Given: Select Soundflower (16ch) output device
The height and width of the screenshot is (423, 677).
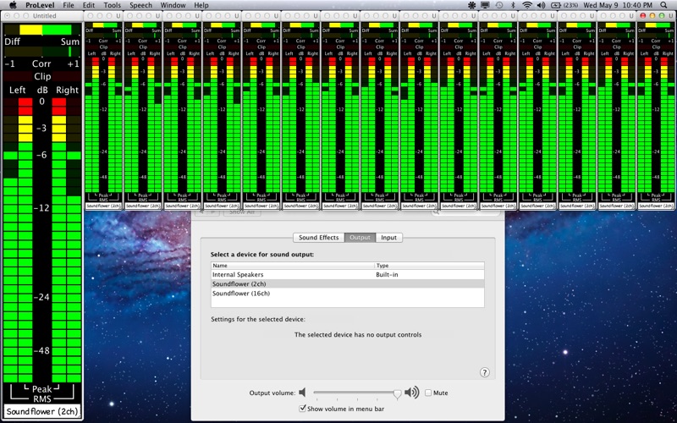Looking at the screenshot, I should coord(348,294).
